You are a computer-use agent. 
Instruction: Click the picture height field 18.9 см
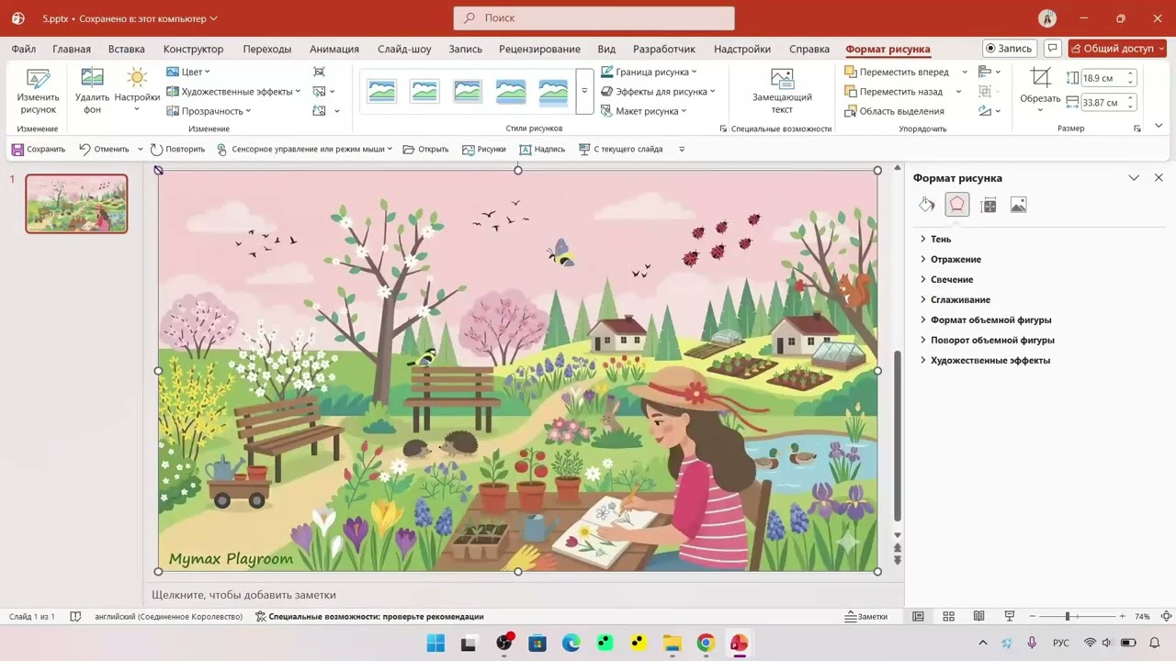click(x=1103, y=78)
